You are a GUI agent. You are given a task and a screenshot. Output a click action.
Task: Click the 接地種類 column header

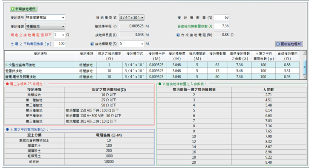click(x=87, y=56)
